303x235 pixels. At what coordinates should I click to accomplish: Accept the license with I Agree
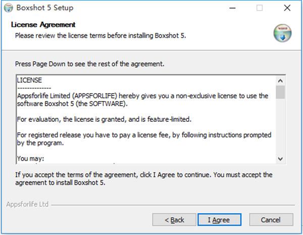pyautogui.click(x=219, y=220)
